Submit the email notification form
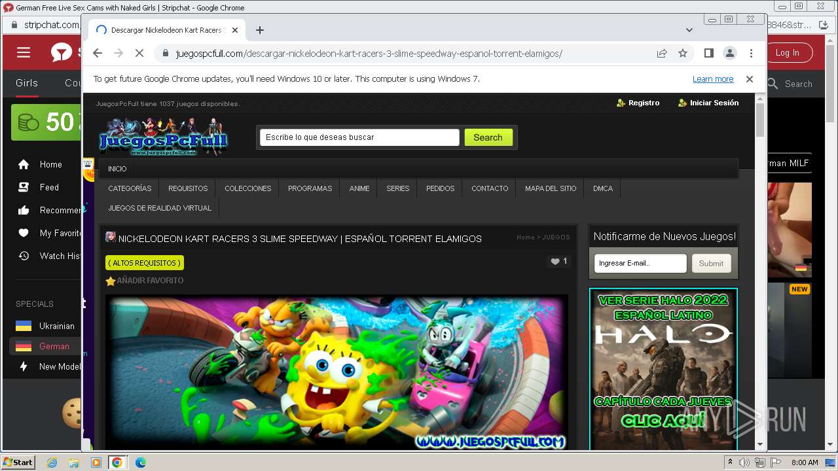Viewport: 838px width, 471px height. coord(711,263)
